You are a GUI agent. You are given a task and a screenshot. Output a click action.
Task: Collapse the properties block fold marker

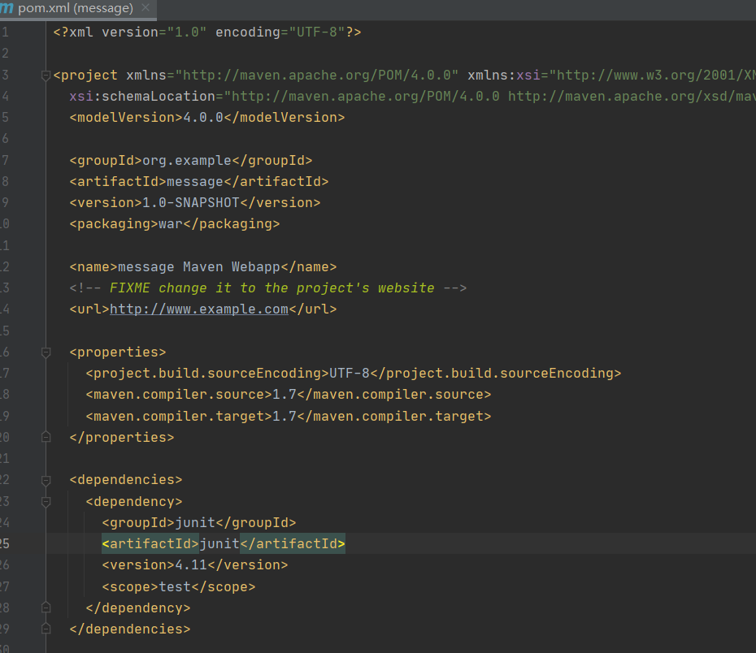click(46, 351)
